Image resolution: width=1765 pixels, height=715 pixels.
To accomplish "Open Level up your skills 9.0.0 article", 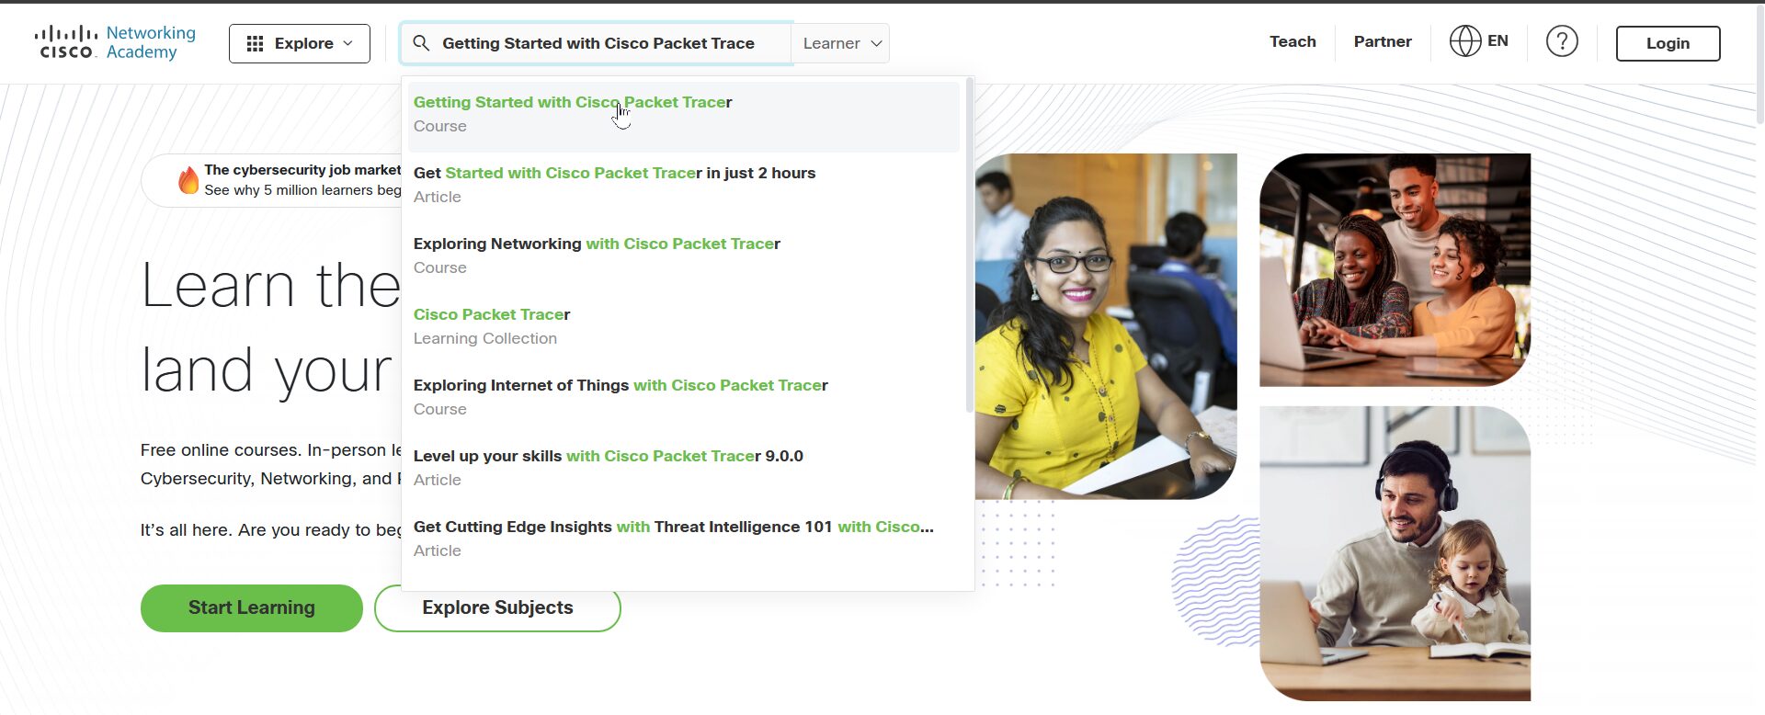I will (x=684, y=468).
